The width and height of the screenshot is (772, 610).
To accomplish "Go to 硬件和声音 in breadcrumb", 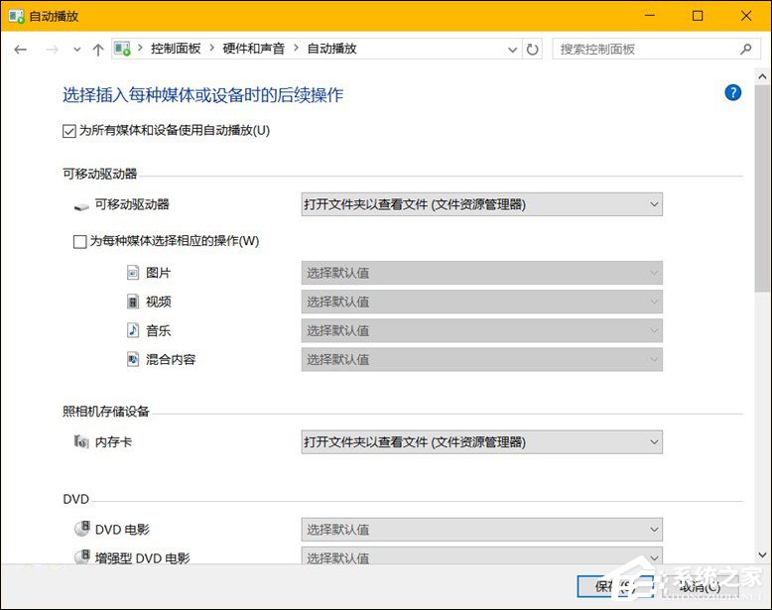I will click(x=250, y=49).
